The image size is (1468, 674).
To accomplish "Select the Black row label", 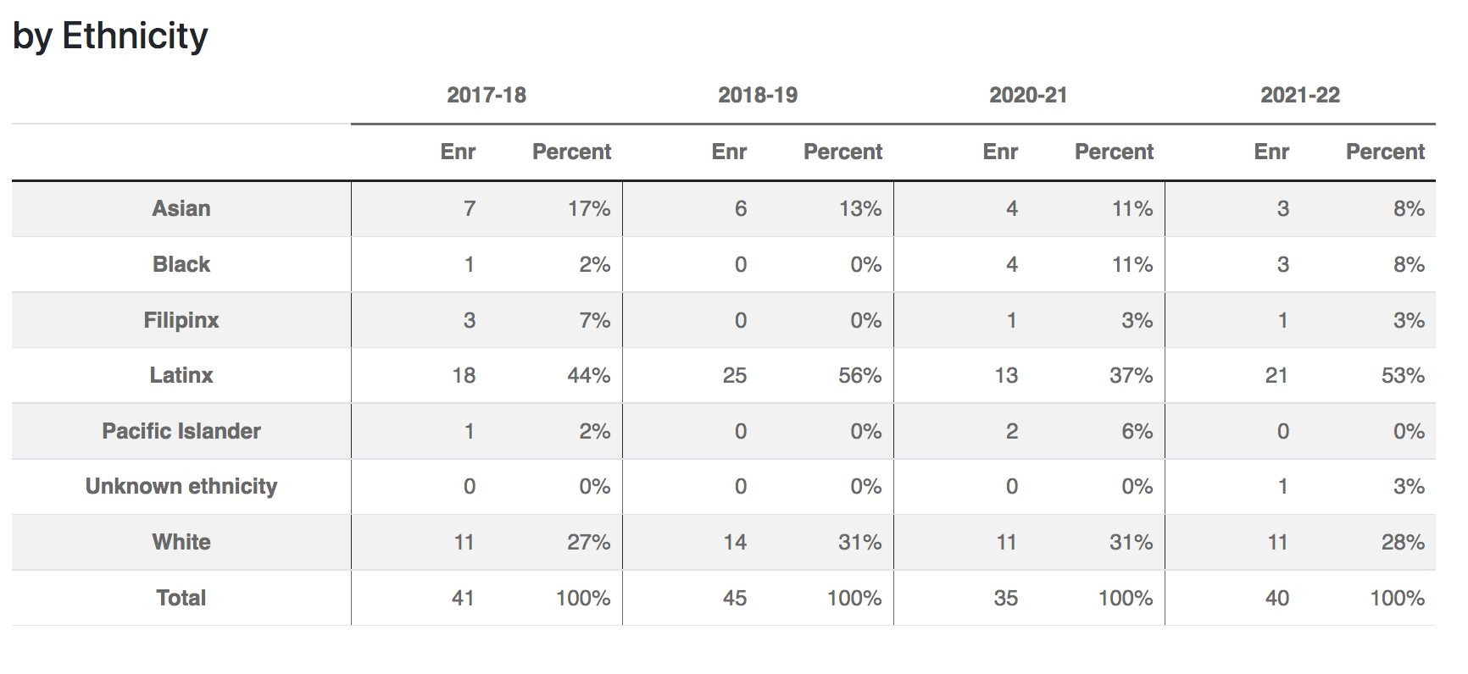I will 181,264.
